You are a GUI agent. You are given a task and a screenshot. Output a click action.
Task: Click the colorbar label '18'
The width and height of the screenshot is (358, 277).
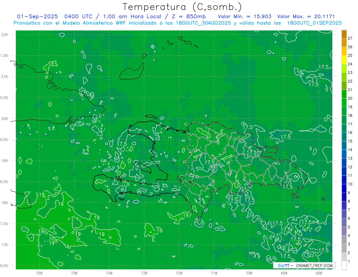point(350,116)
